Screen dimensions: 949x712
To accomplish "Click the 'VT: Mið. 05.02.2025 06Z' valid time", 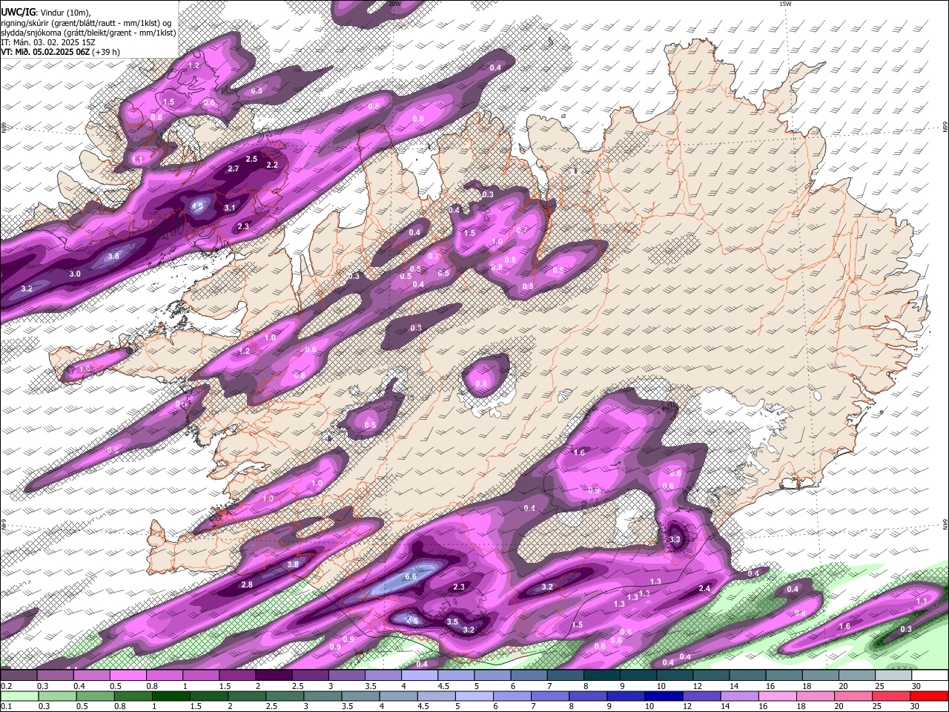I will 45,52.
